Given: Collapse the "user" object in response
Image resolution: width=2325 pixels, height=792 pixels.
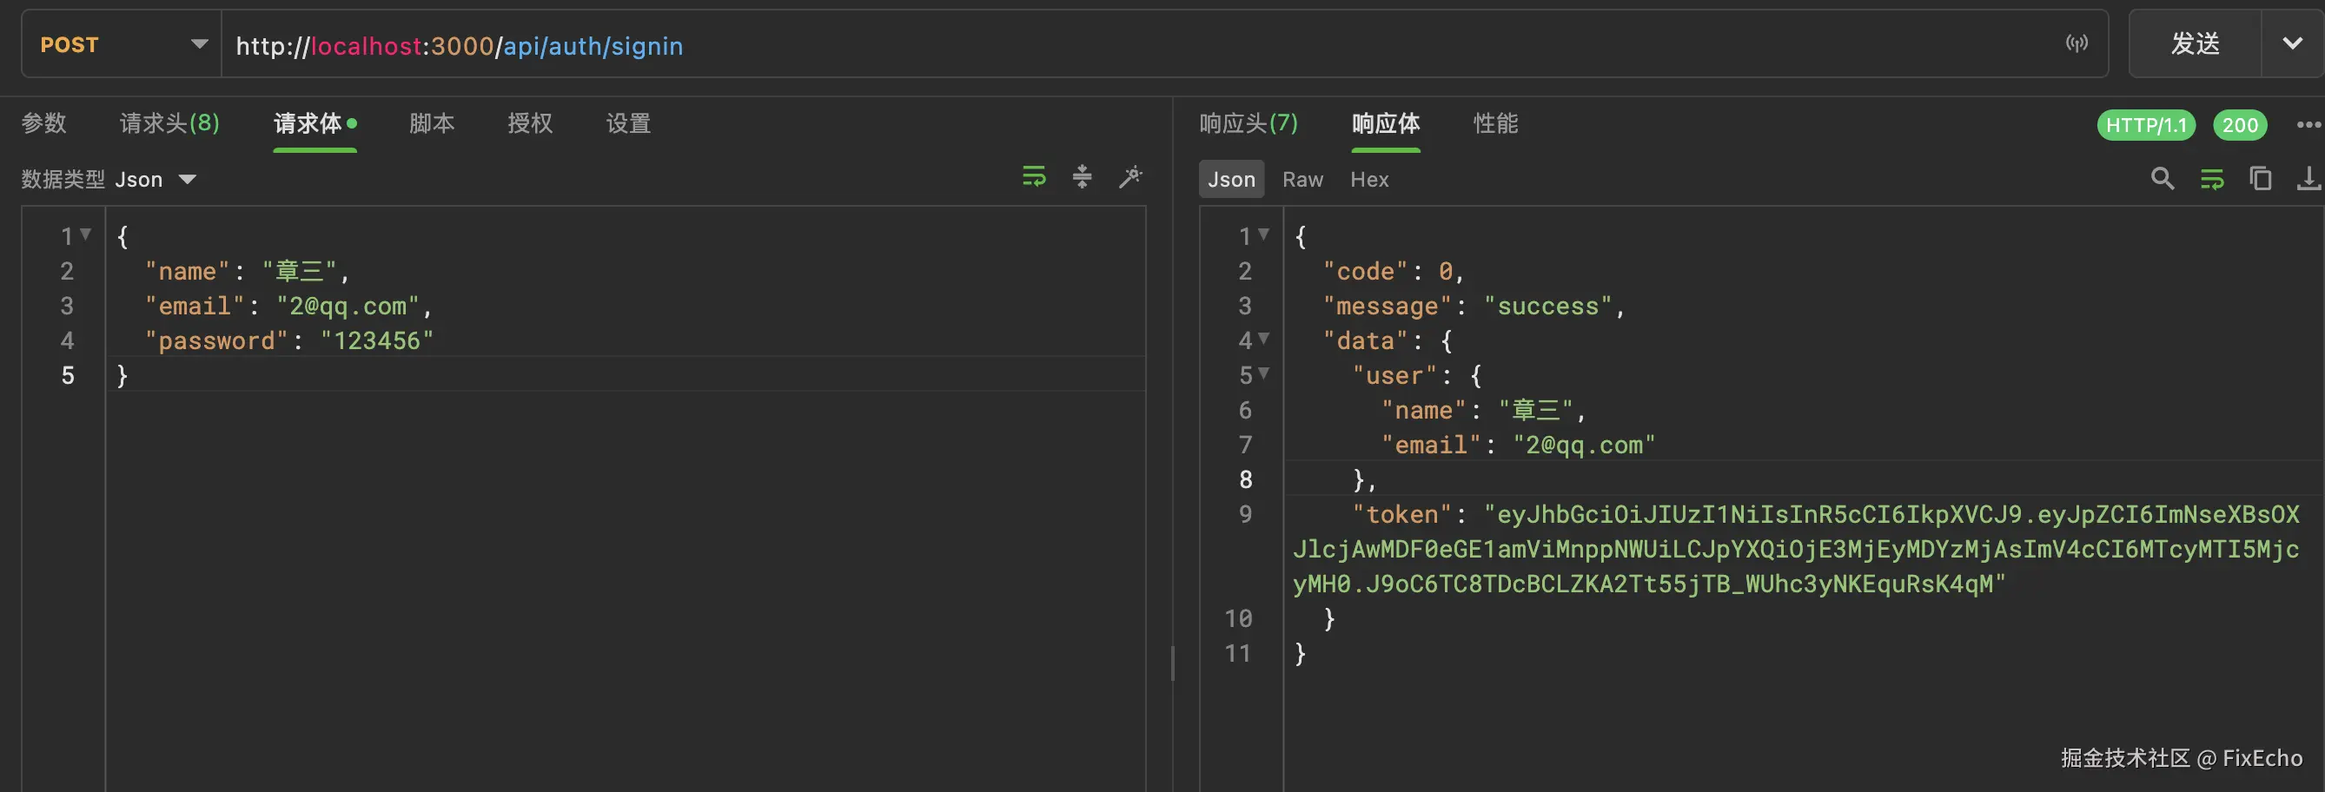Looking at the screenshot, I should (x=1263, y=373).
